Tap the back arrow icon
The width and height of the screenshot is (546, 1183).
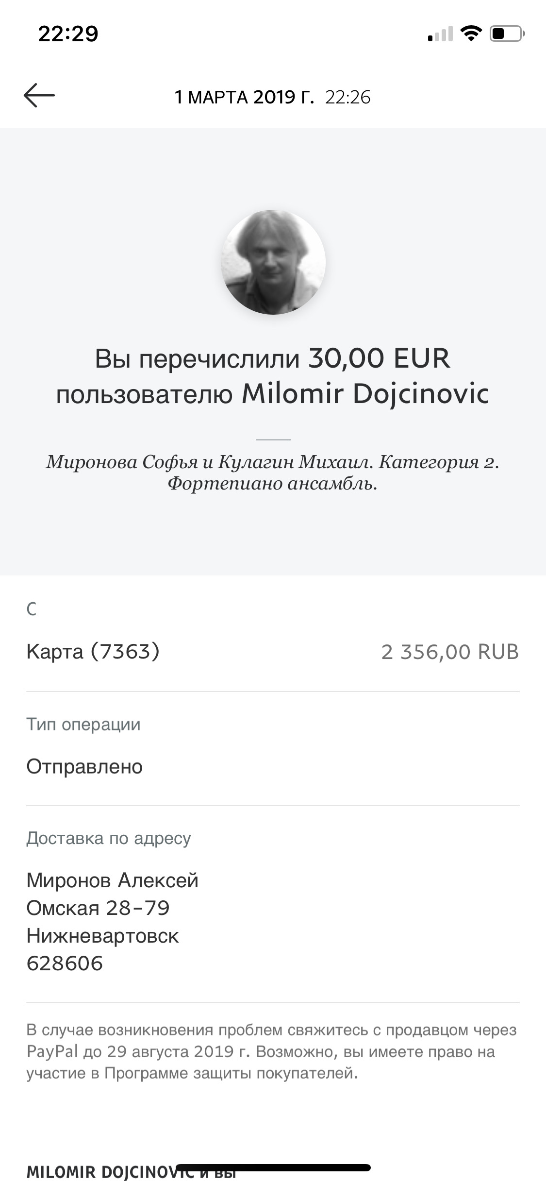point(39,95)
